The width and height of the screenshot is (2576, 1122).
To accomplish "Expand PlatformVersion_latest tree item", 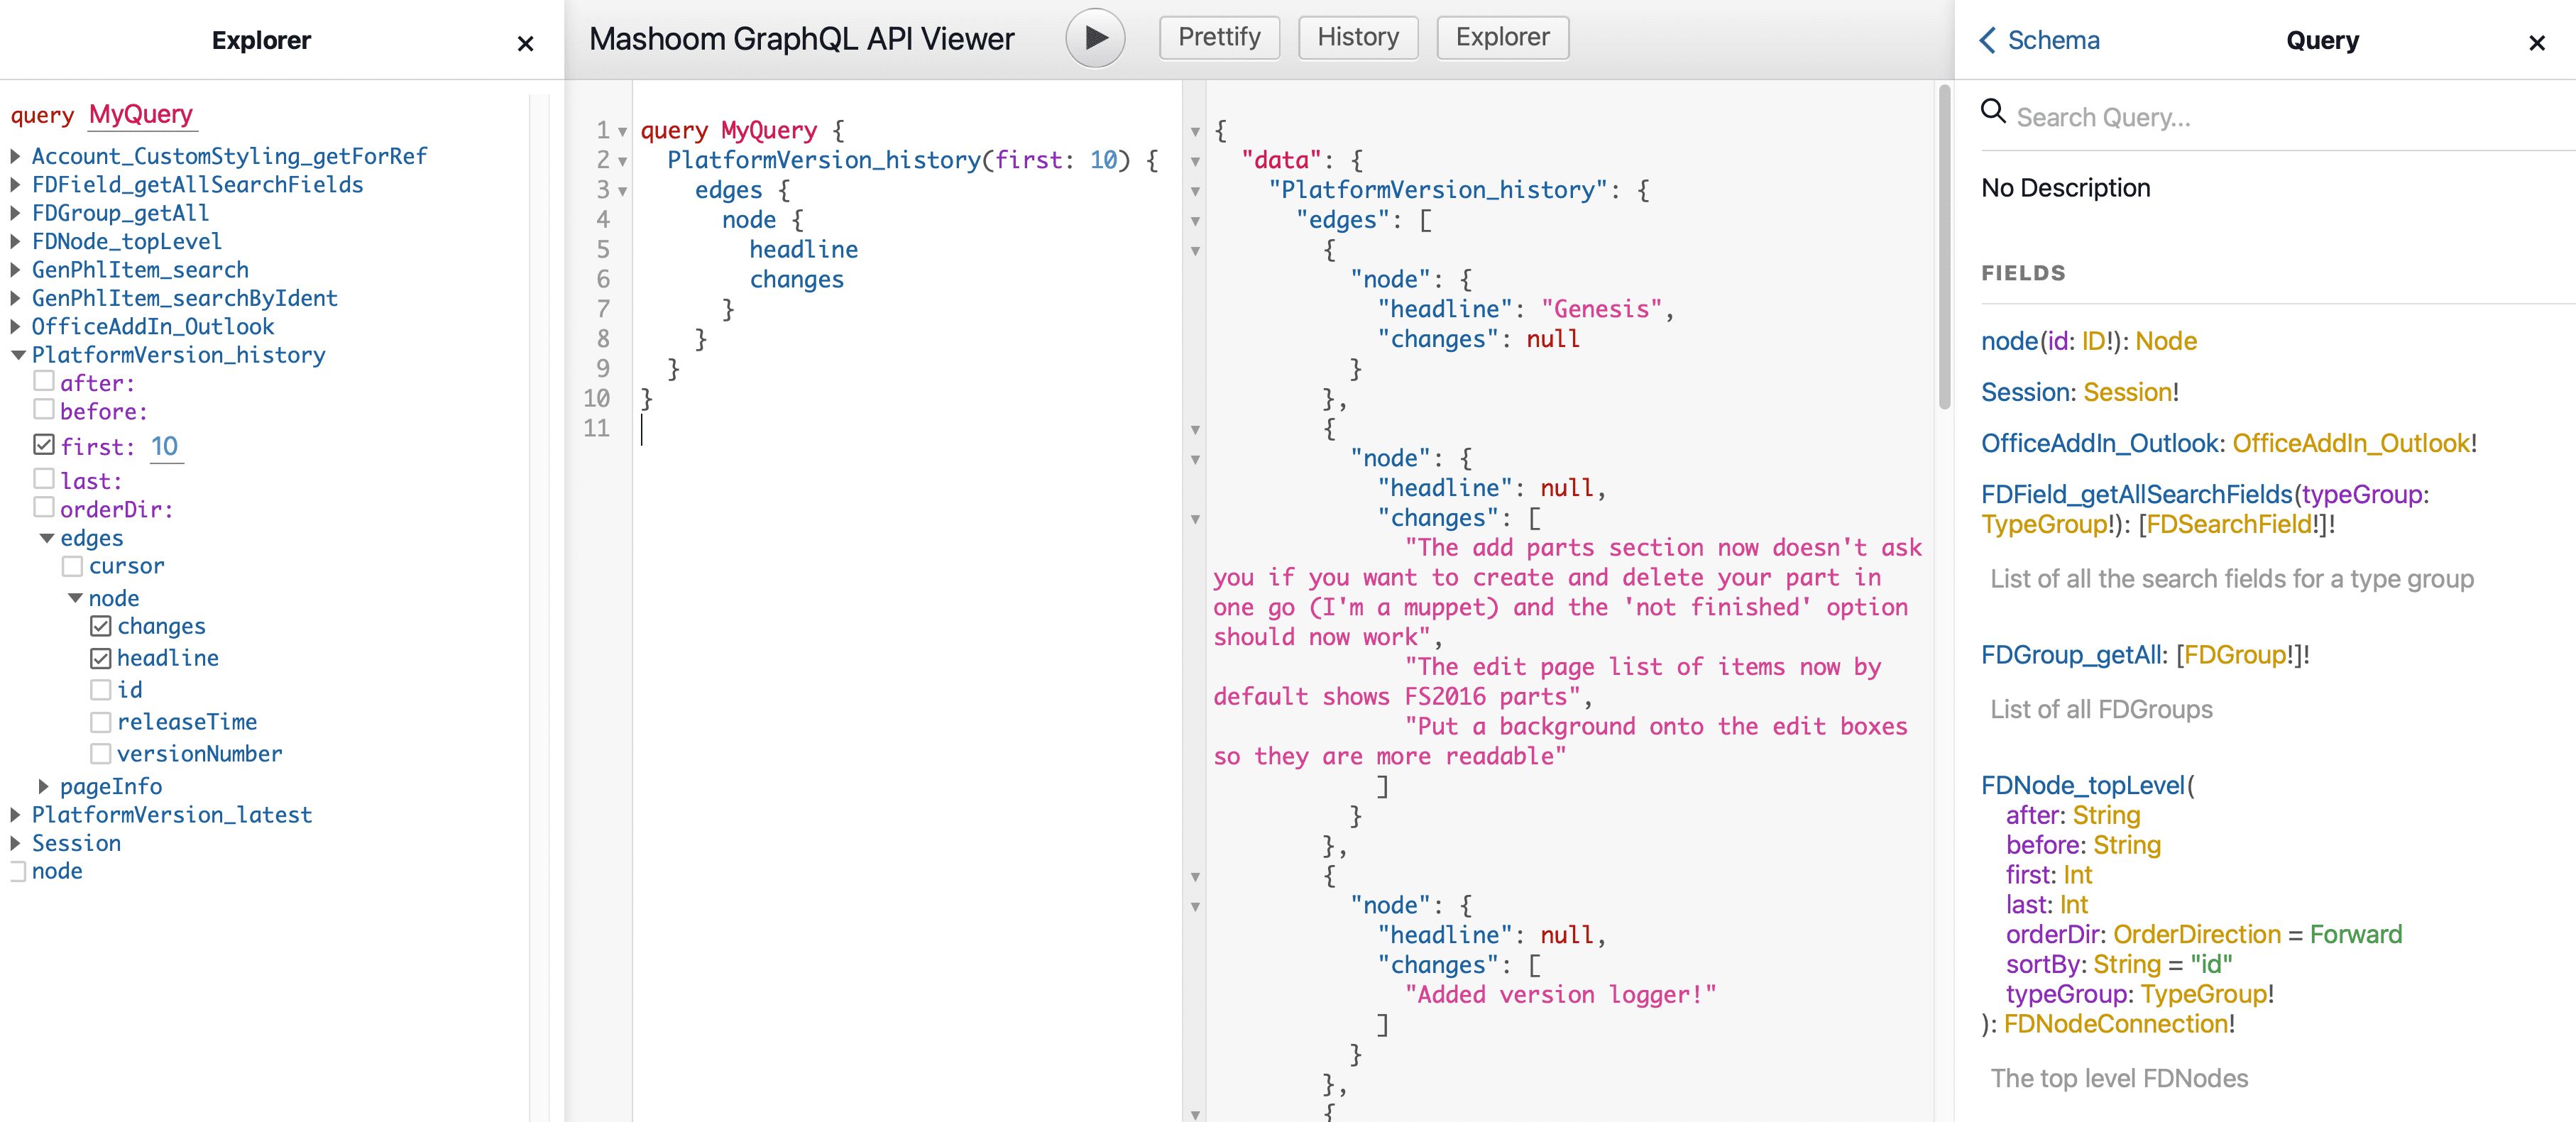I will tap(16, 815).
